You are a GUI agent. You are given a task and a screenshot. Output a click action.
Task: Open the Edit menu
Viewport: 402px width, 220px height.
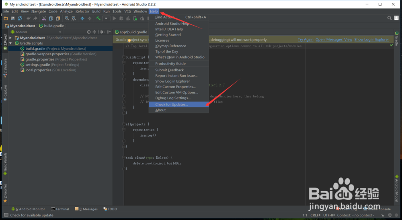pyautogui.click(x=14, y=11)
